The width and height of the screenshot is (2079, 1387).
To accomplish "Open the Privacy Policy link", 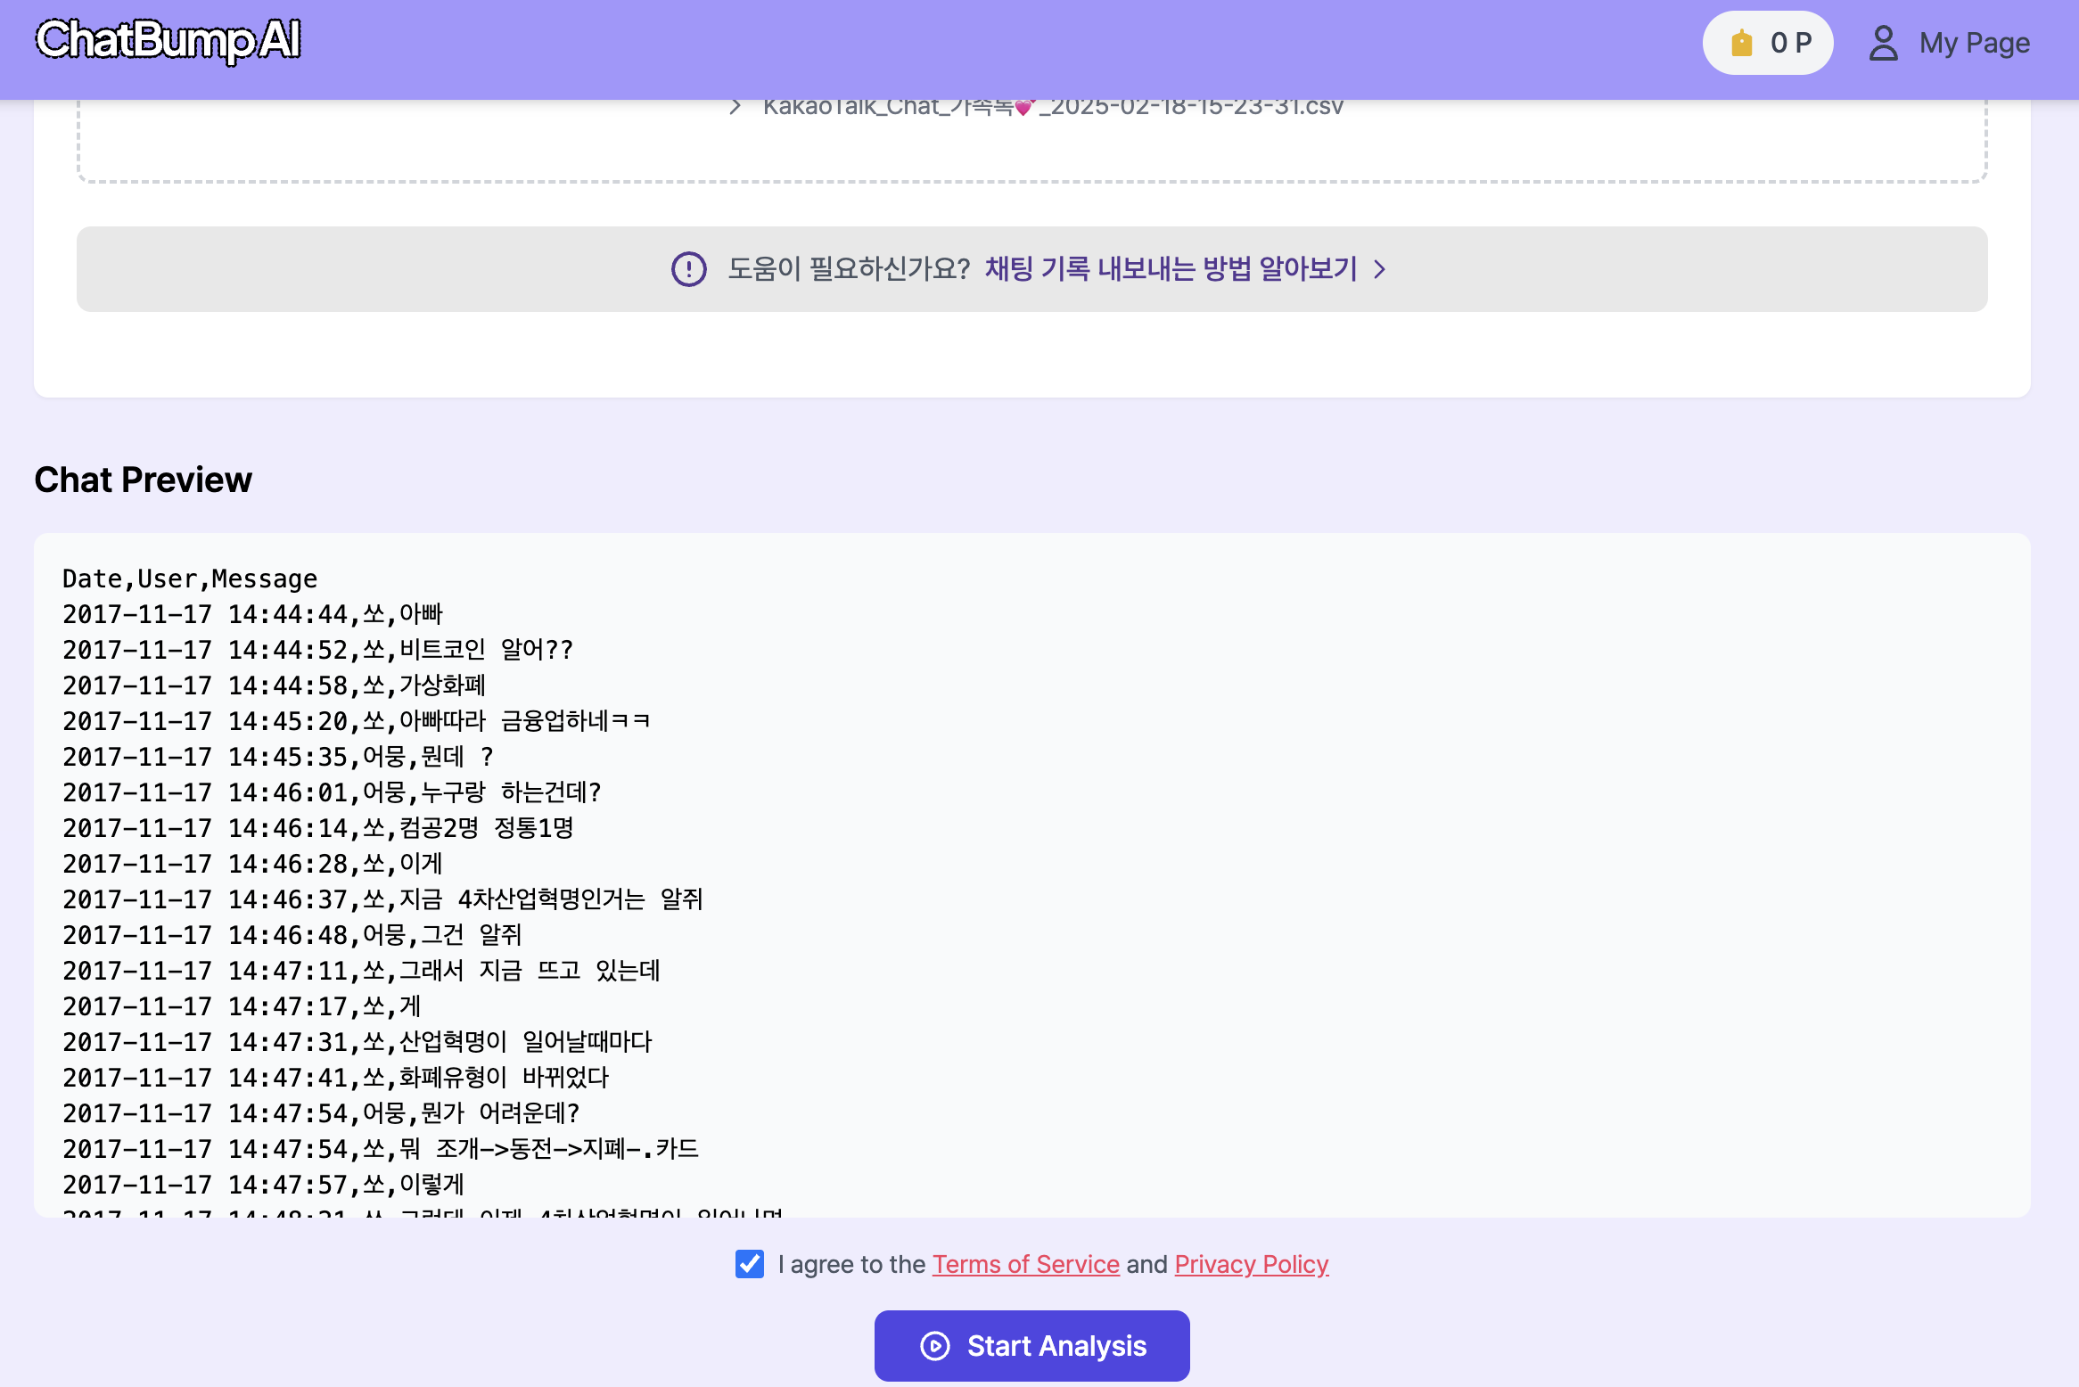I will click(1251, 1264).
